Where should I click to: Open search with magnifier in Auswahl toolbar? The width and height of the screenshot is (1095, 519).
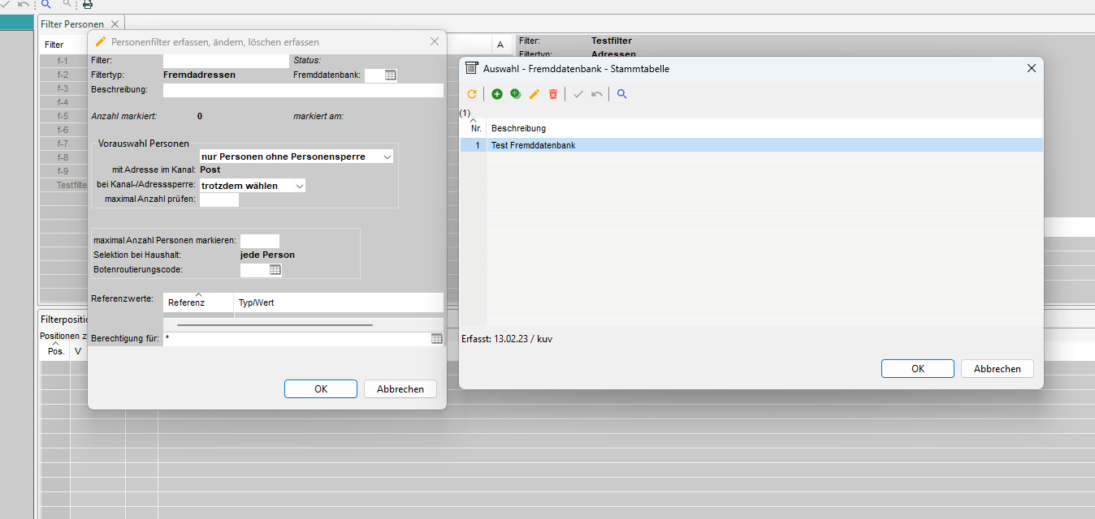(622, 94)
